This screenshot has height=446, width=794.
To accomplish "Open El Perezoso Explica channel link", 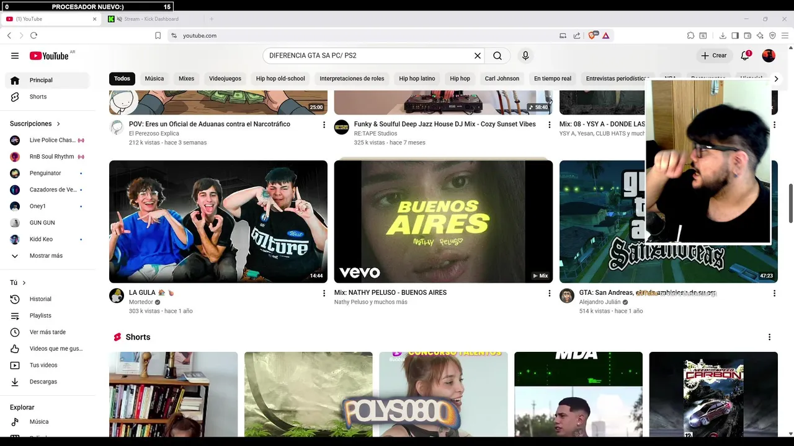I will pyautogui.click(x=154, y=134).
